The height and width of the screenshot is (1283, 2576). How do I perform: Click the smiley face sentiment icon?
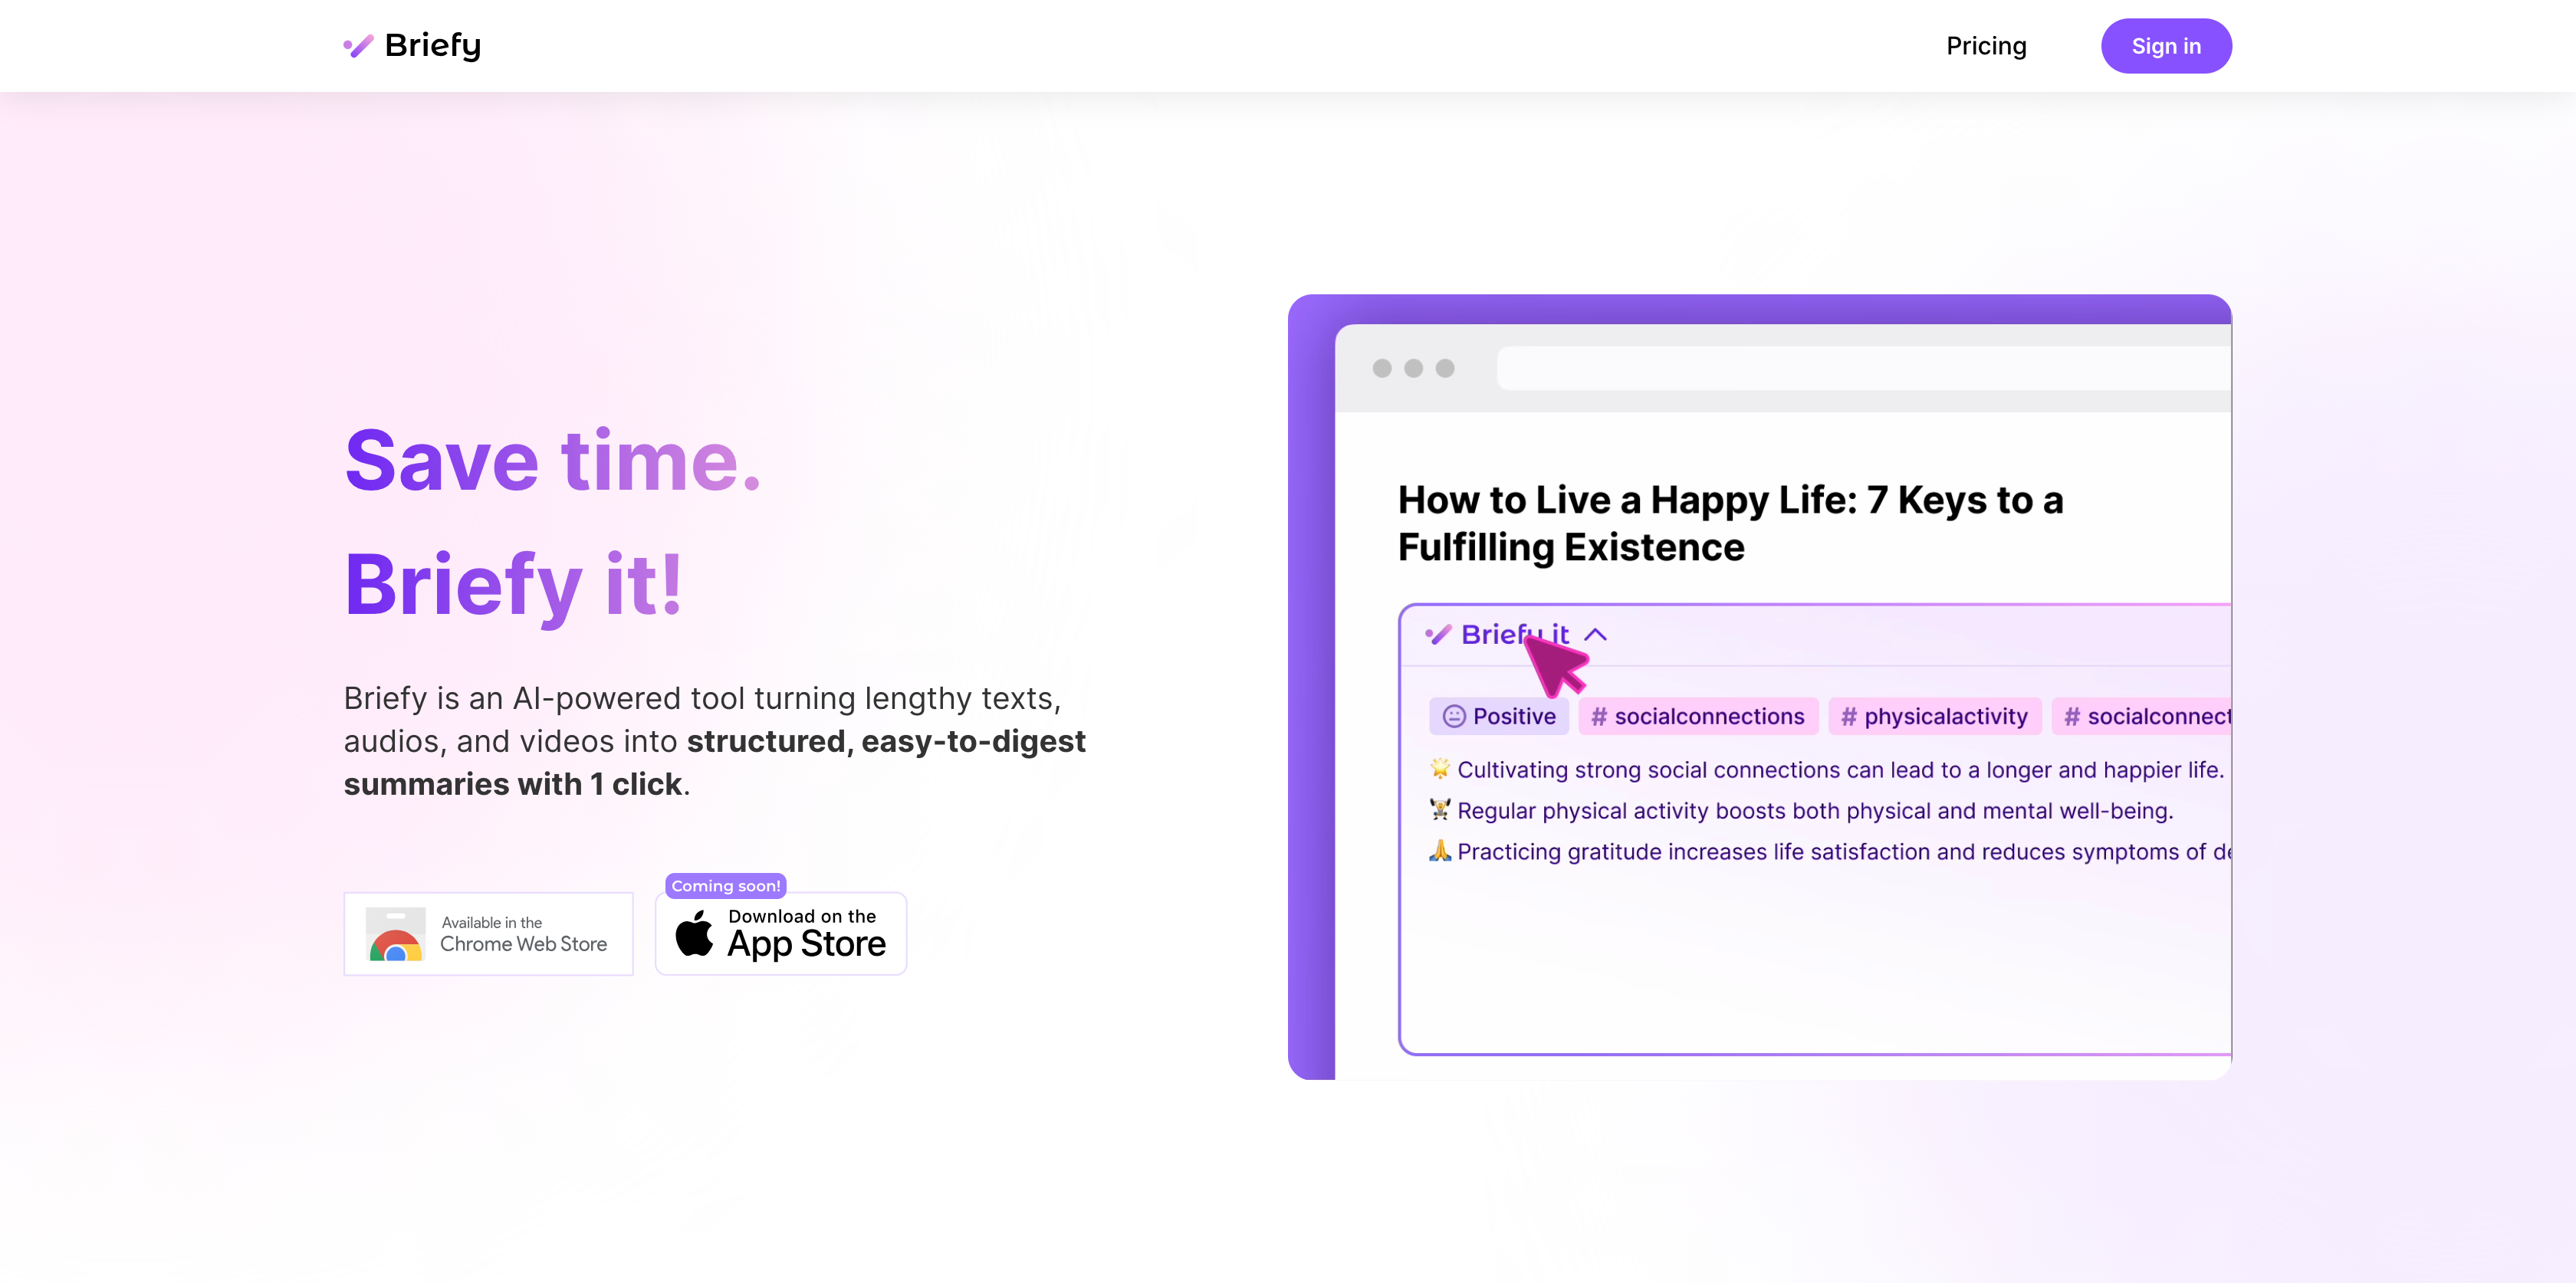[x=1453, y=716]
